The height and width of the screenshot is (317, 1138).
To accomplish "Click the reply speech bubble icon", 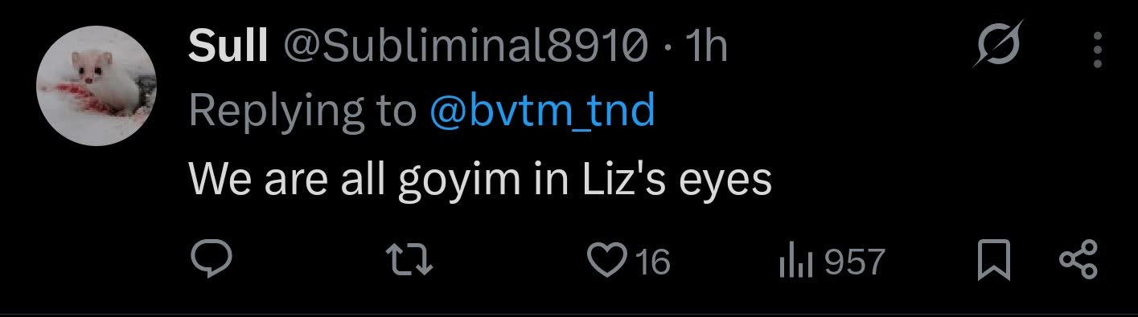I will click(x=212, y=261).
